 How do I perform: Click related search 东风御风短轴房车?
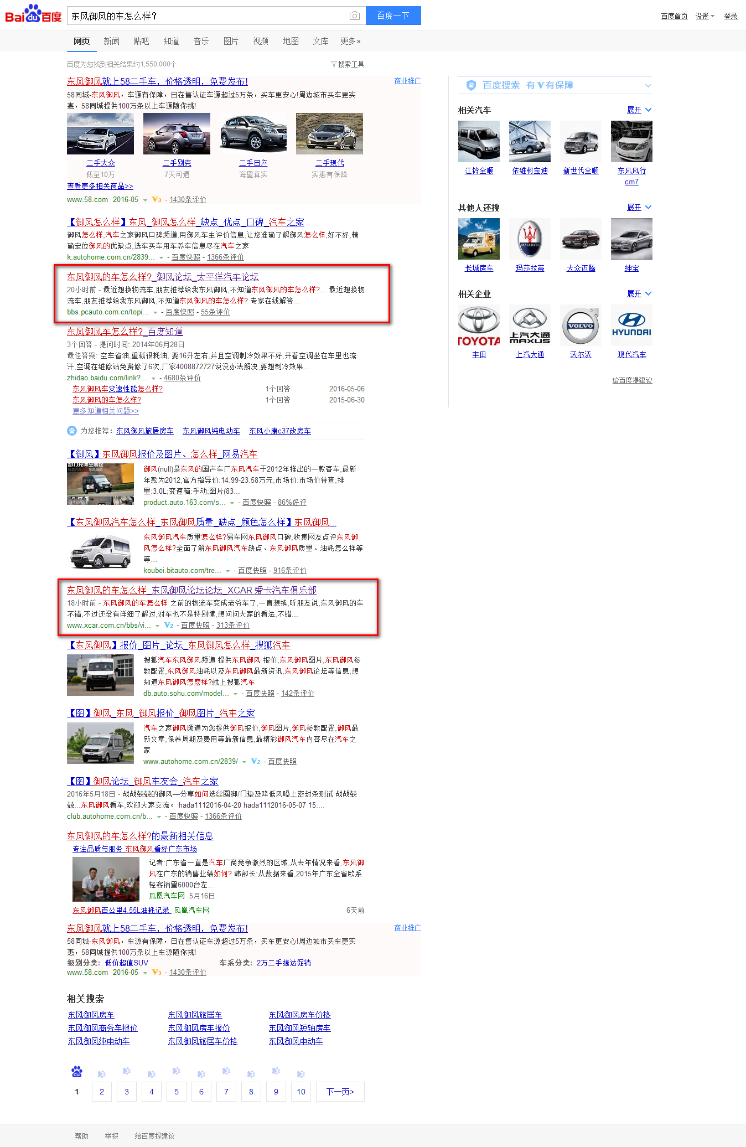click(x=299, y=1028)
